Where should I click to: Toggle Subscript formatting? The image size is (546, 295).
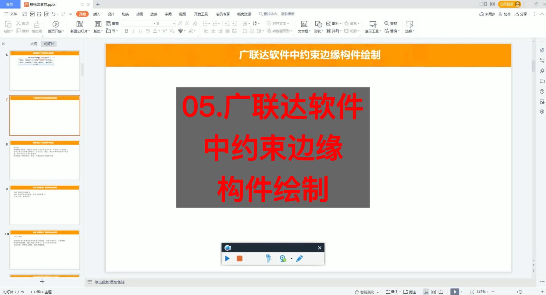(x=172, y=31)
